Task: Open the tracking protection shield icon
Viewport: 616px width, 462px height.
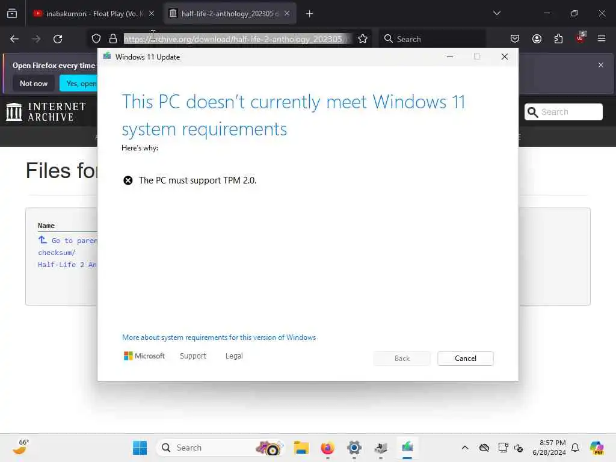Action: pos(96,39)
